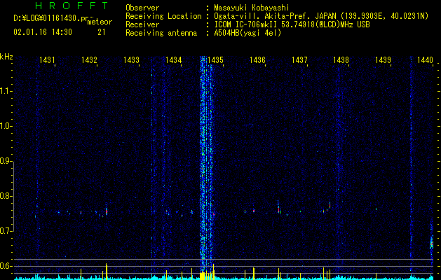Click the meteor count value 21

pyautogui.click(x=102, y=32)
